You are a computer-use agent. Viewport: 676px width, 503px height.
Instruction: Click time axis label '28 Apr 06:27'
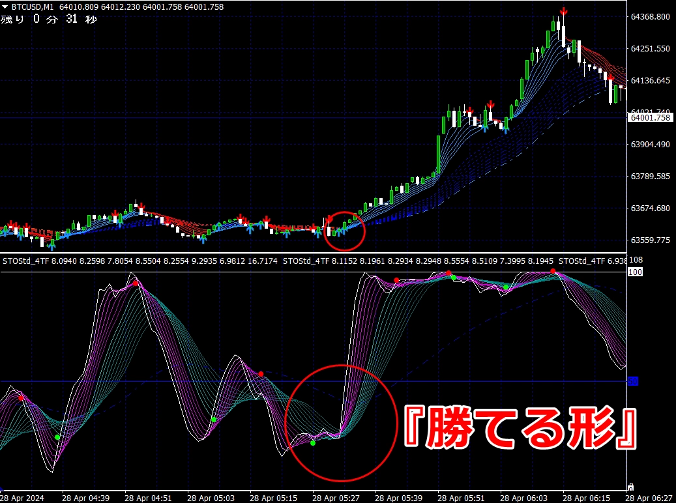(x=650, y=498)
